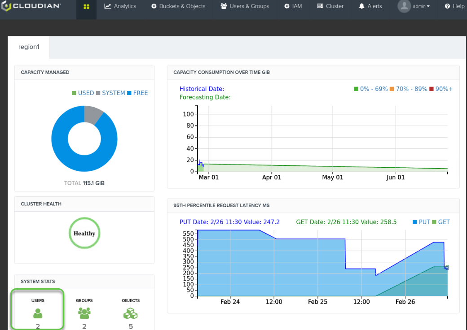Click the Cloudian logo
Screen dimensions: 467x330
coord(31,6)
